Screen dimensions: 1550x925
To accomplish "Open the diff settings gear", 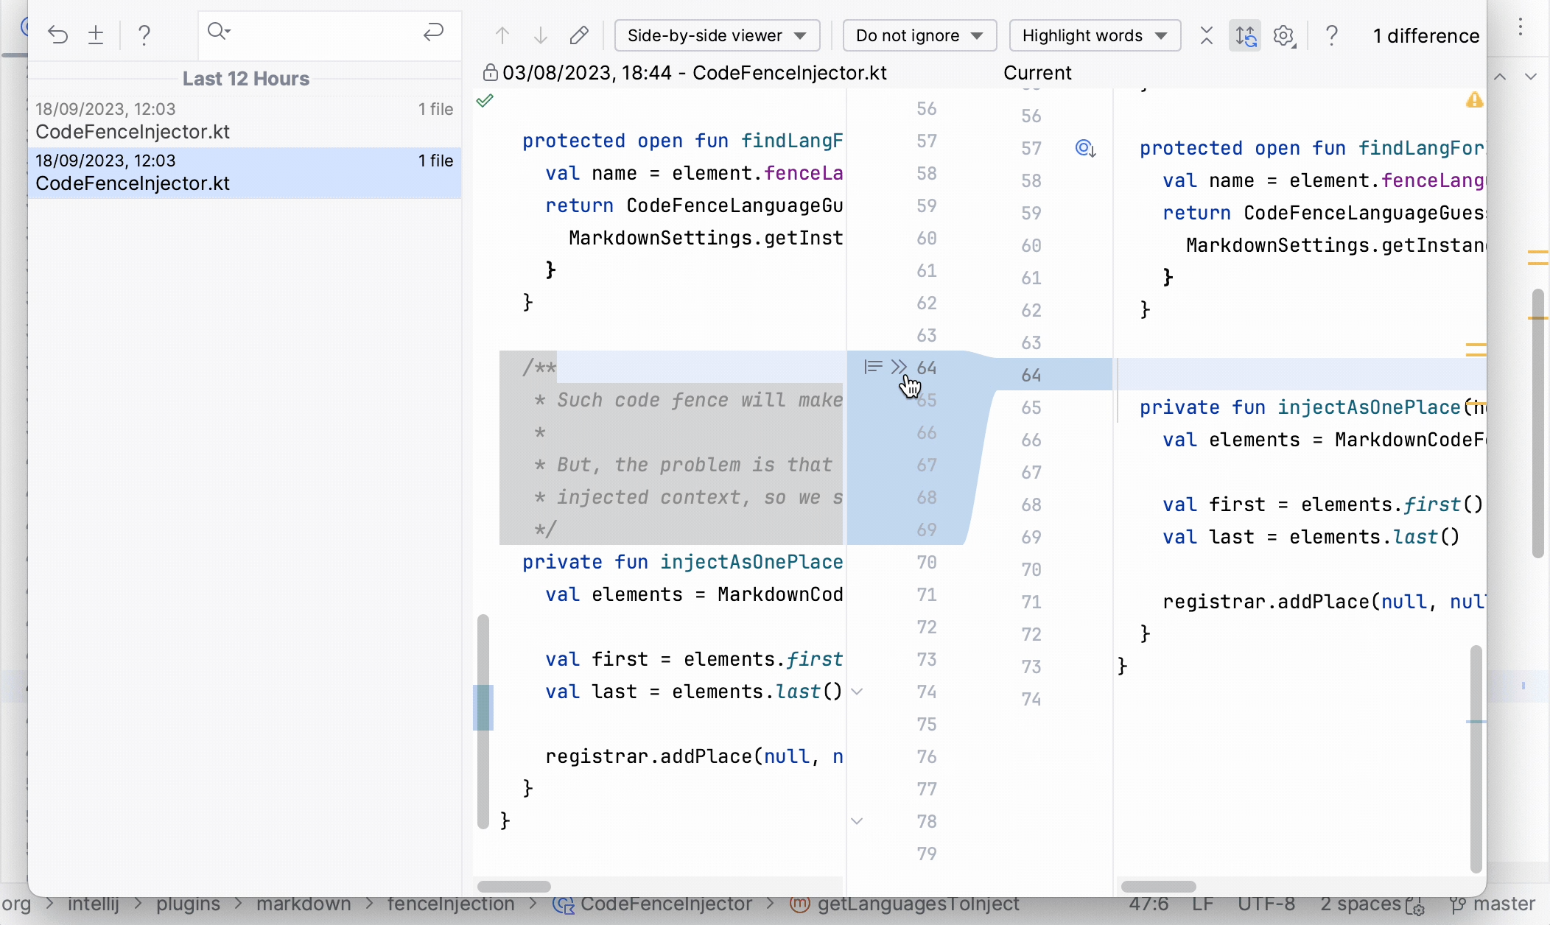I will point(1285,35).
